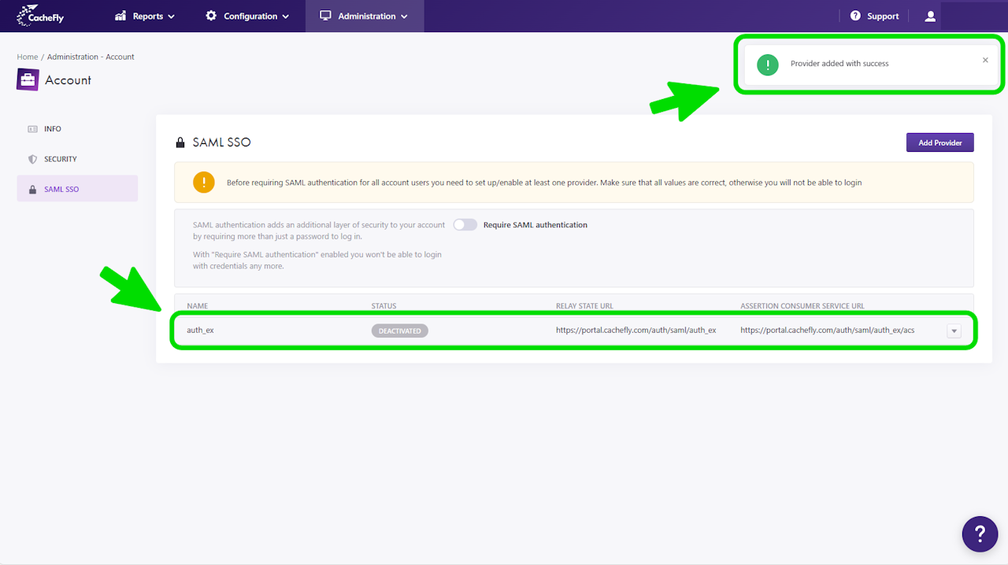The height and width of the screenshot is (565, 1008).
Task: Select the INFO sidebar tab
Action: click(53, 129)
